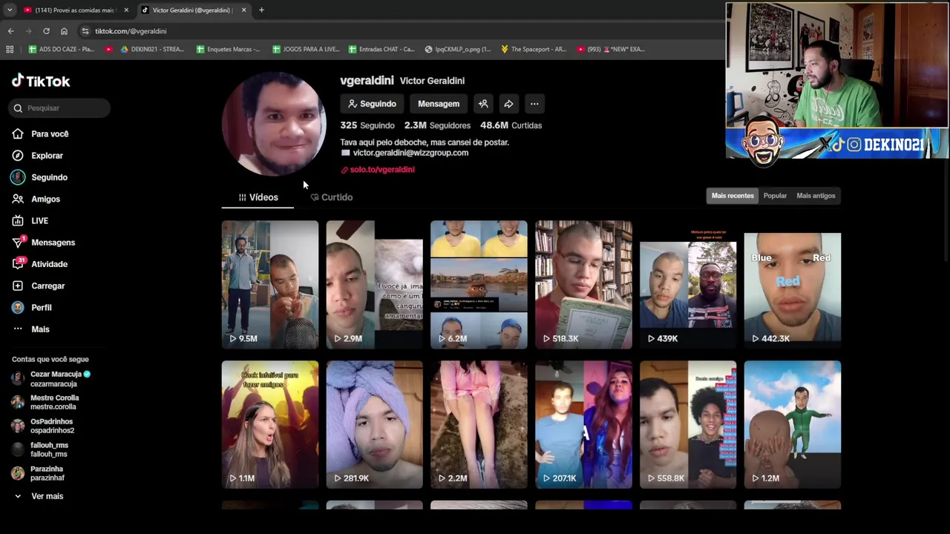Open LIVE section

coord(30,220)
